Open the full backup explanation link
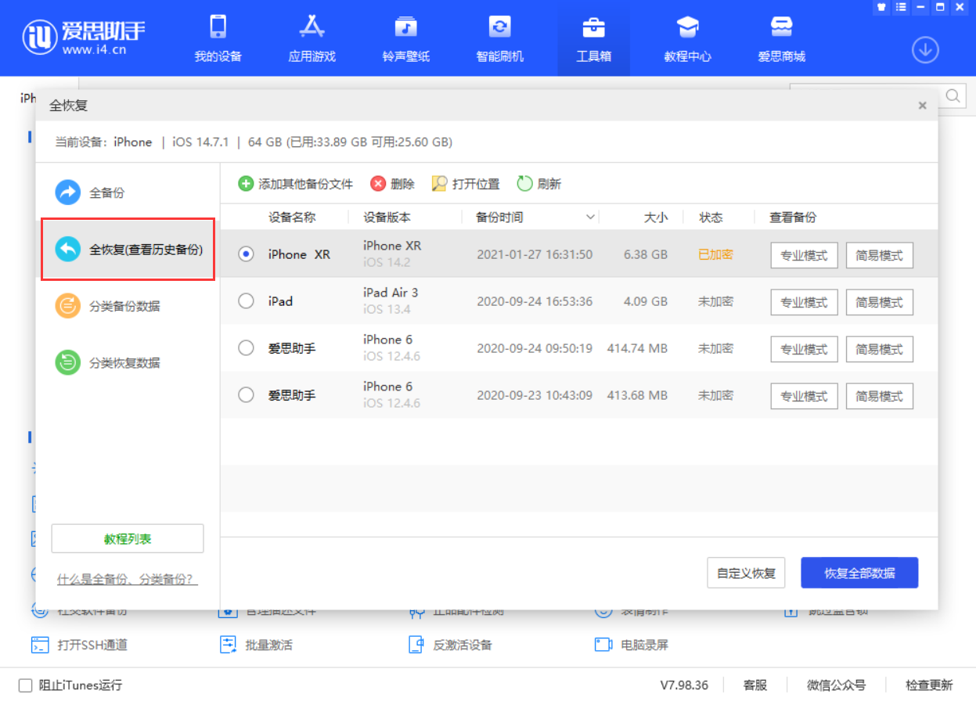 (127, 580)
